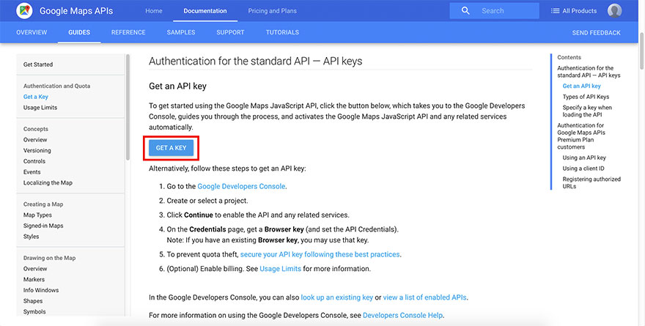Image resolution: width=645 pixels, height=326 pixels.
Task: Open the Reference section tab
Action: point(128,32)
